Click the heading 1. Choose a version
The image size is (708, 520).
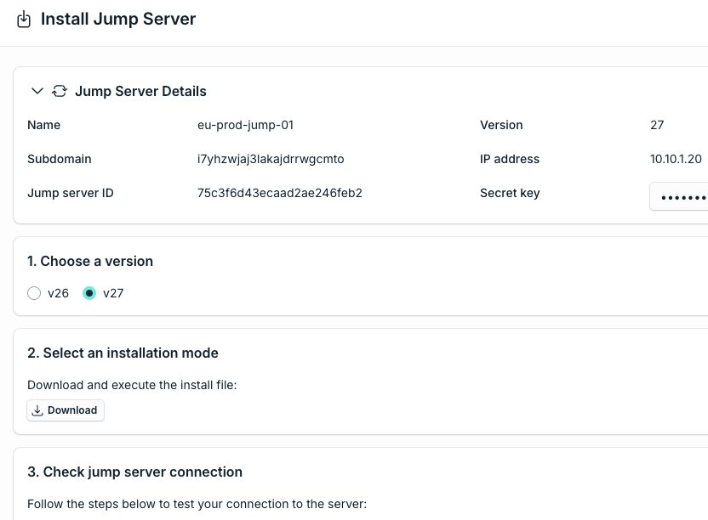(x=90, y=261)
